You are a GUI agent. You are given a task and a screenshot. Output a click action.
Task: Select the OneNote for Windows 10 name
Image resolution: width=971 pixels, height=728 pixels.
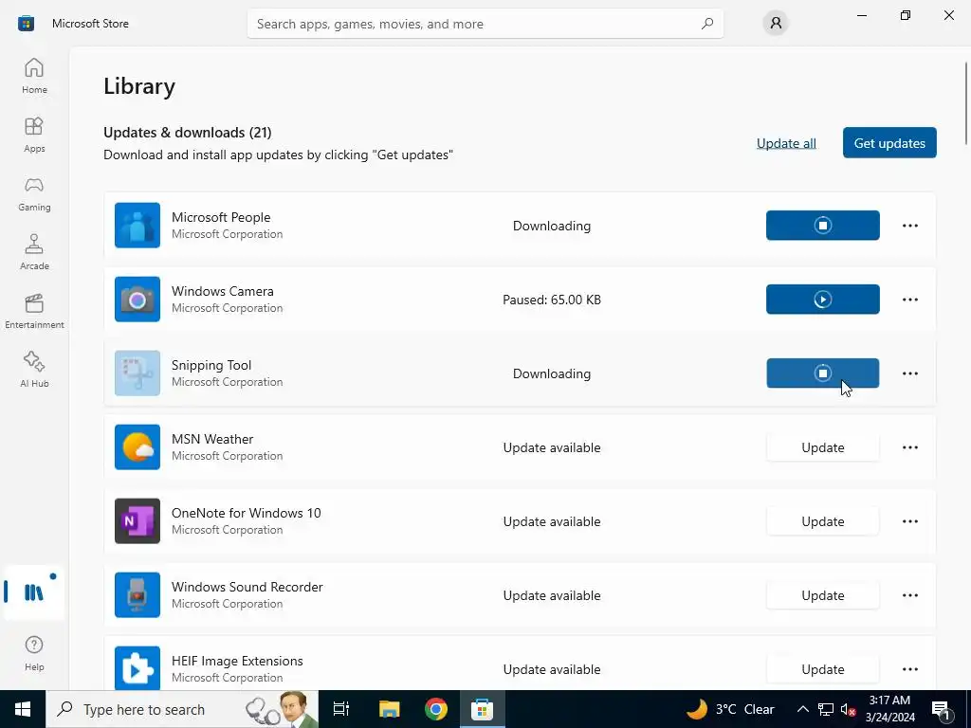(246, 513)
